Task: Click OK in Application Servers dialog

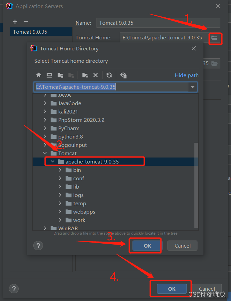Action: [x=172, y=289]
